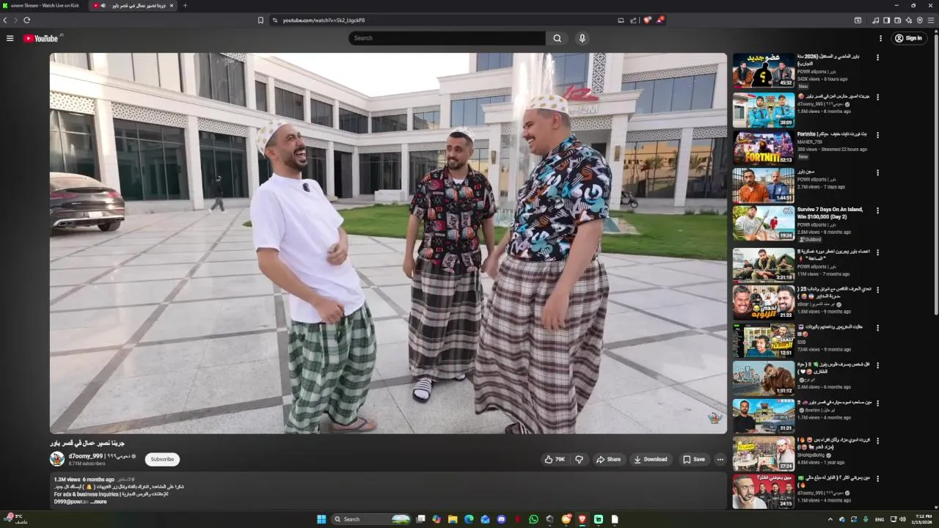Click the Sign in button

coord(908,38)
